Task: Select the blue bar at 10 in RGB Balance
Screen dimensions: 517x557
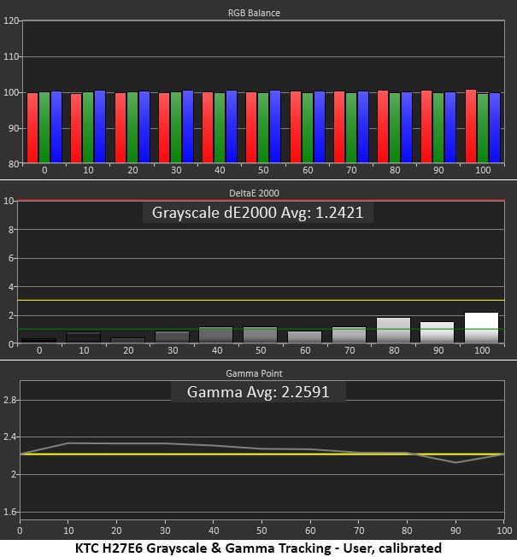Action: pyautogui.click(x=100, y=126)
